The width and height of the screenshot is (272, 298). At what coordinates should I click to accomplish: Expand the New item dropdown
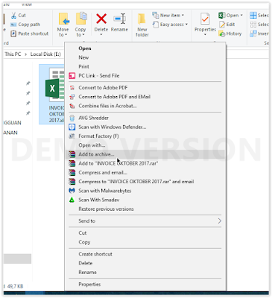[x=183, y=16]
